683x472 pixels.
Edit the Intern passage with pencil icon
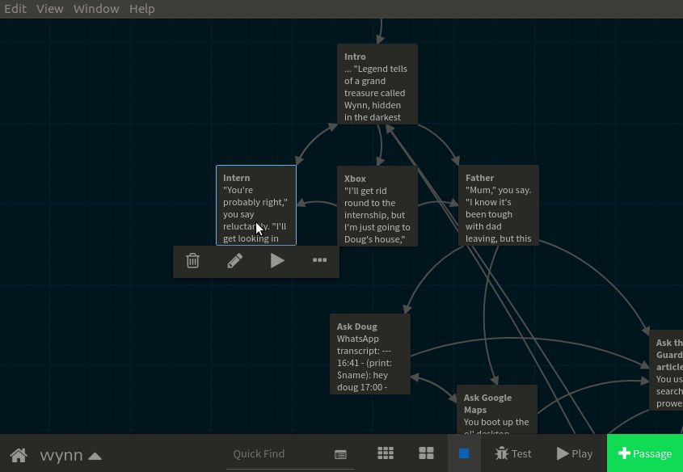pyautogui.click(x=234, y=261)
